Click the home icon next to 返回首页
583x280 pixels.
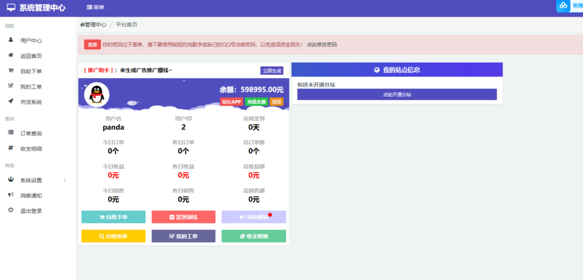[11, 55]
